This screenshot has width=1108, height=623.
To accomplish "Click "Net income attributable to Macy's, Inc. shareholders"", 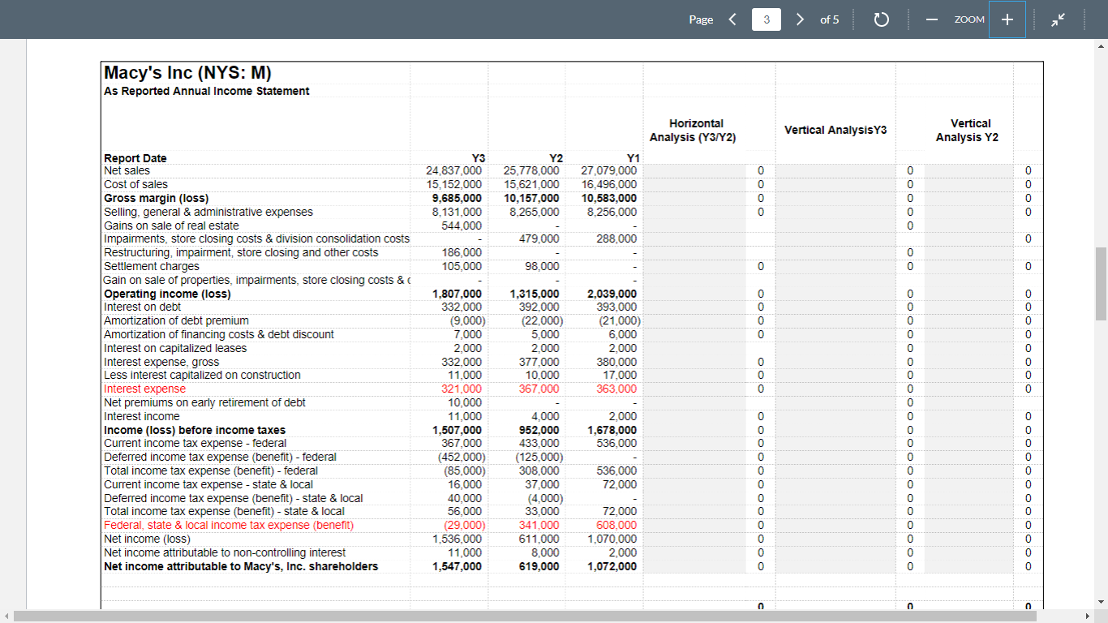I will coord(241,566).
